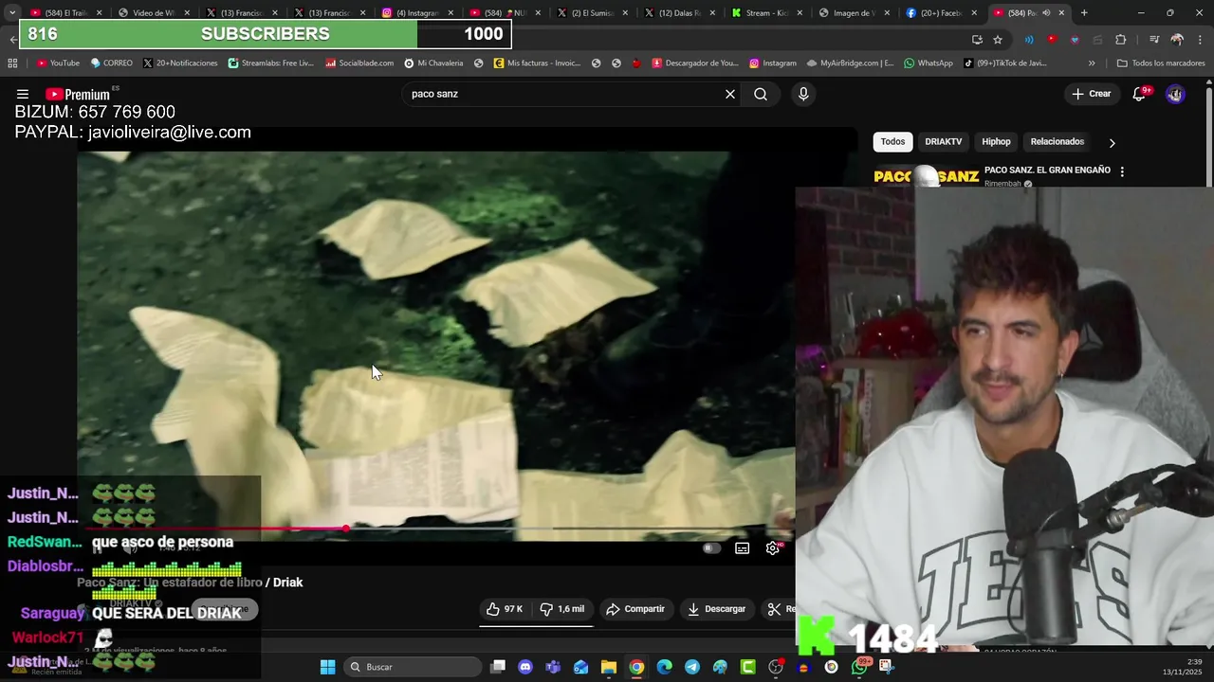Dislike the video showing 1,6 mil
The image size is (1214, 682).
562,609
